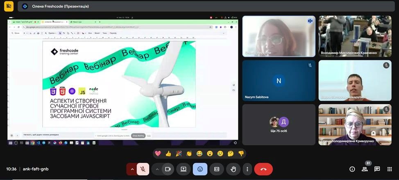Image resolution: width=399 pixels, height=180 pixels.
Task: Reload the page in shared browser
Action: click(19, 27)
